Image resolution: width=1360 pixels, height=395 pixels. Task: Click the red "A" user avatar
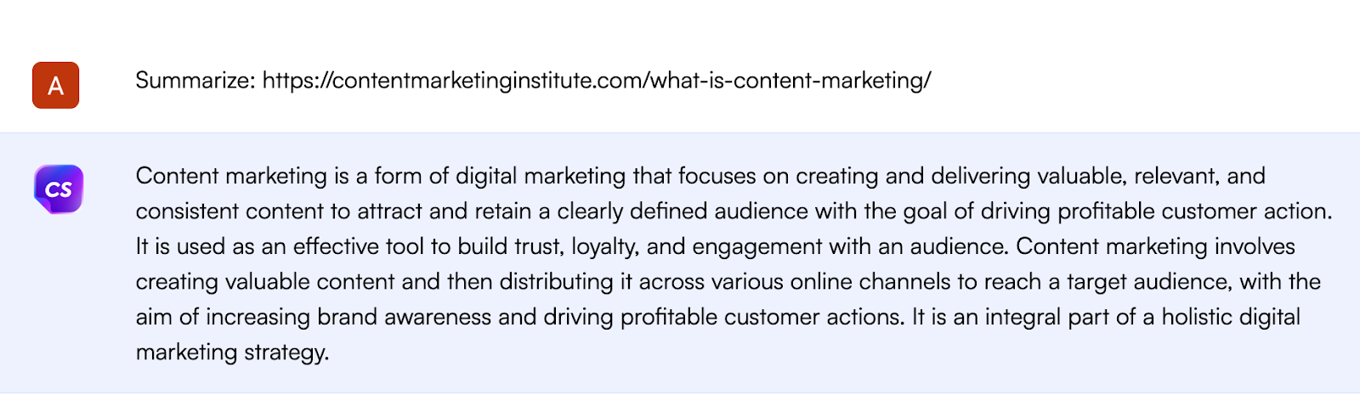click(55, 85)
